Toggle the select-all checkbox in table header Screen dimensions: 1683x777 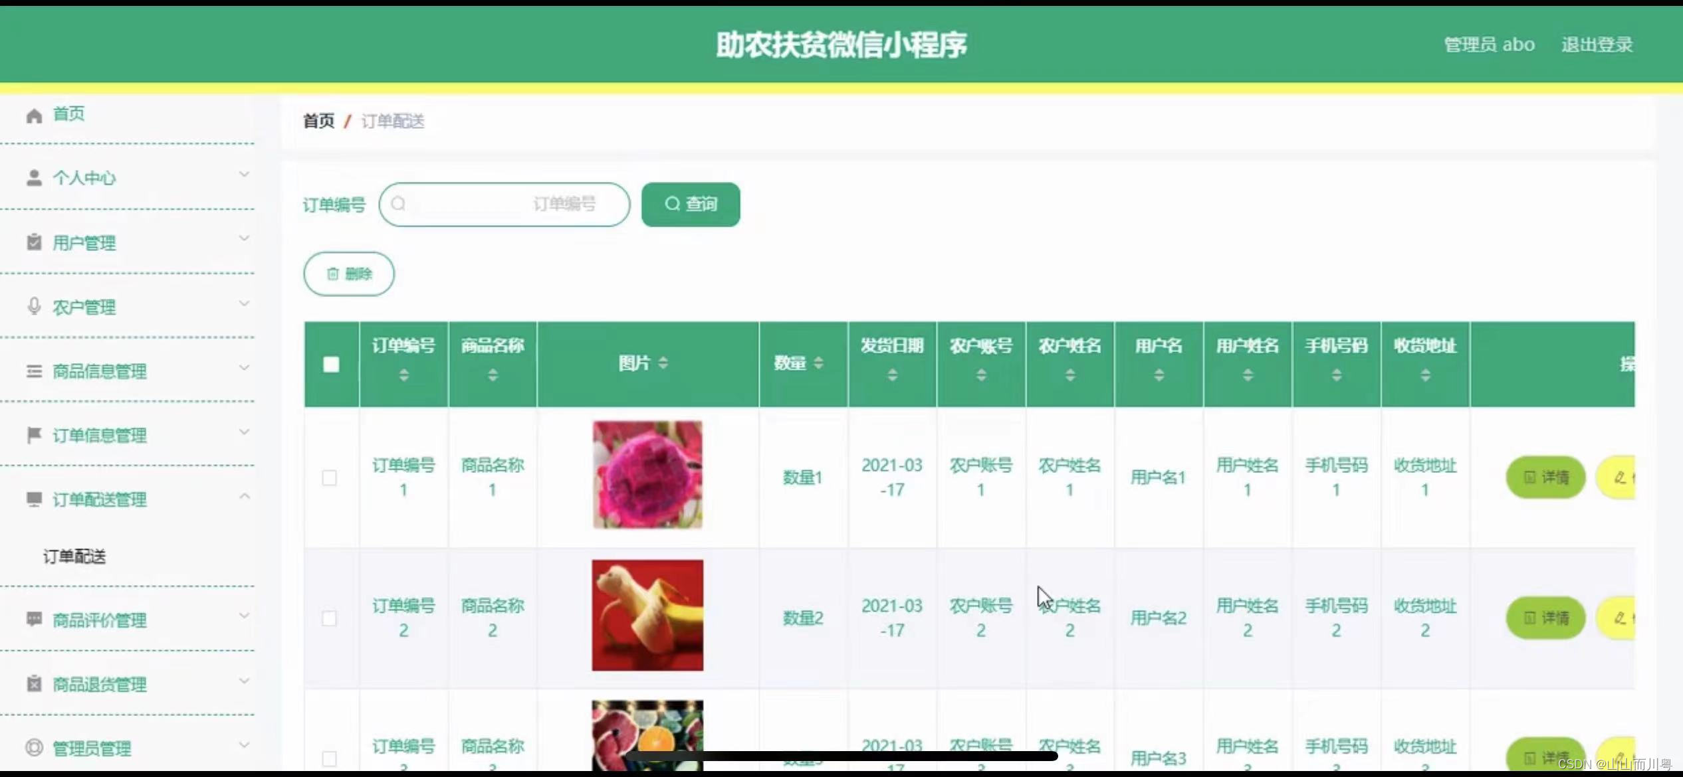coord(331,364)
